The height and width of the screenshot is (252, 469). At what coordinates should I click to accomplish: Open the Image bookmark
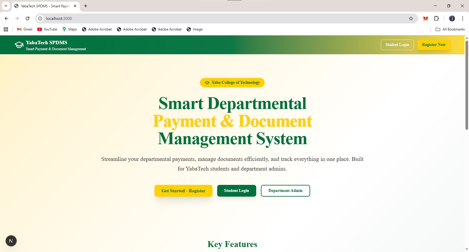pyautogui.click(x=195, y=29)
